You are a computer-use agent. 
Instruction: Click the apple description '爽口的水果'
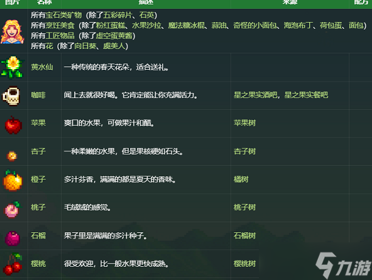[x=82, y=123]
